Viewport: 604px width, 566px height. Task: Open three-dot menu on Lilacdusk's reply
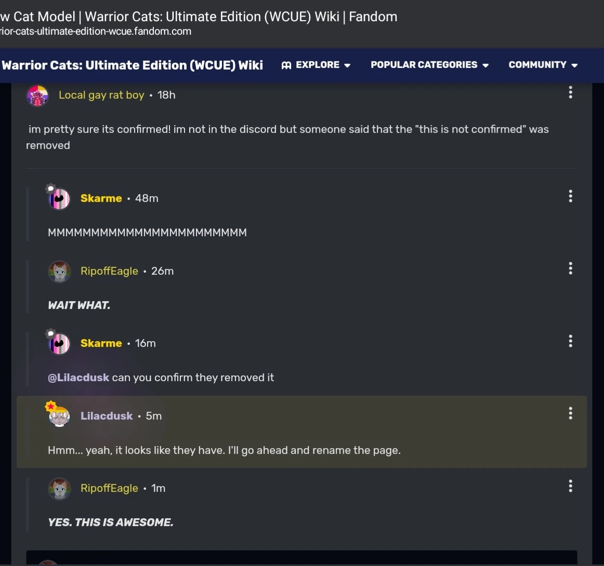(570, 413)
